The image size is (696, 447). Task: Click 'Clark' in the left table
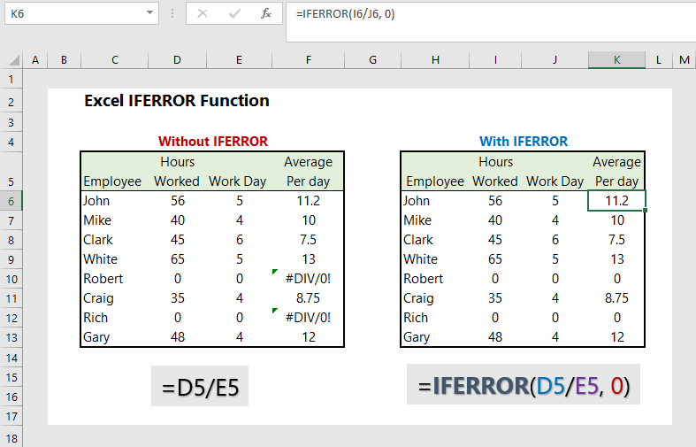tap(98, 240)
